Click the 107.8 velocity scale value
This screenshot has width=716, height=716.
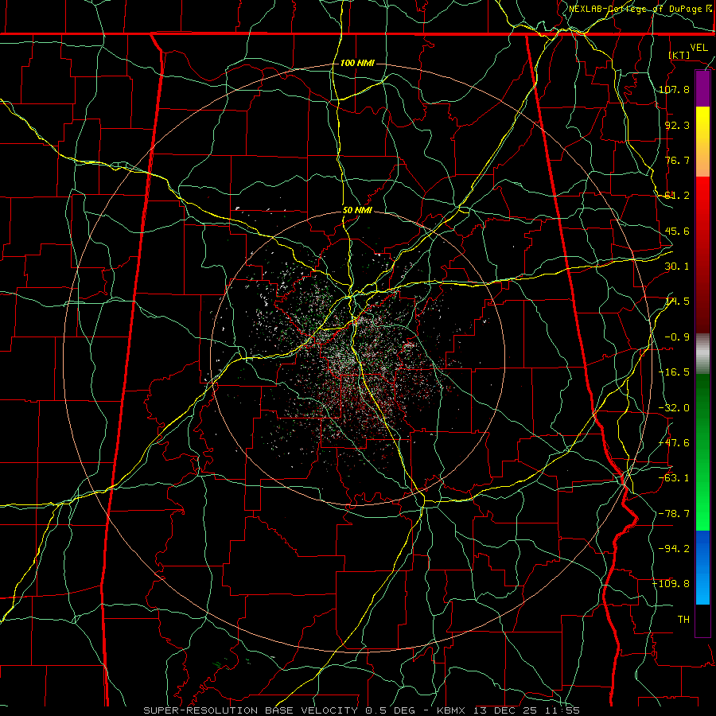[x=674, y=89]
